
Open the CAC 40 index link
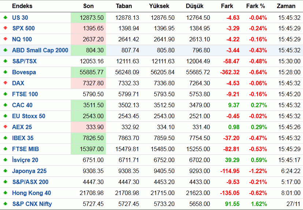(x=22, y=105)
